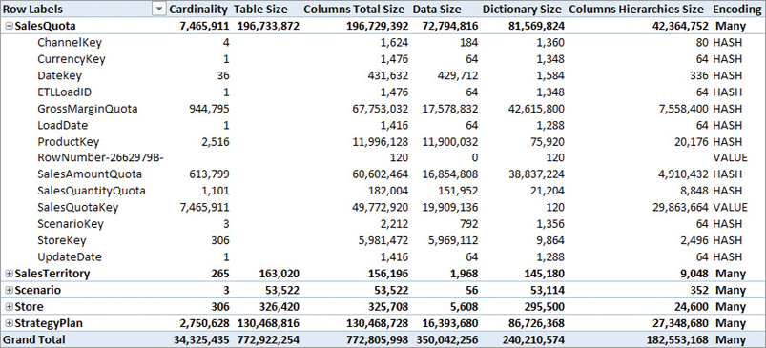Click the StrategyPlan group label
This screenshot has height=348, width=766.
click(x=49, y=323)
